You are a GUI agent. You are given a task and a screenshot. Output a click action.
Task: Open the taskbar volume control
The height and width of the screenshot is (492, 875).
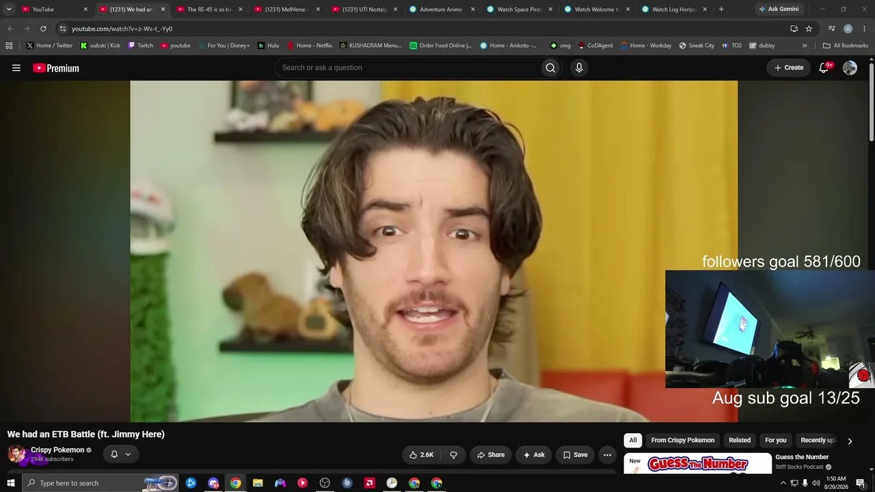point(816,483)
